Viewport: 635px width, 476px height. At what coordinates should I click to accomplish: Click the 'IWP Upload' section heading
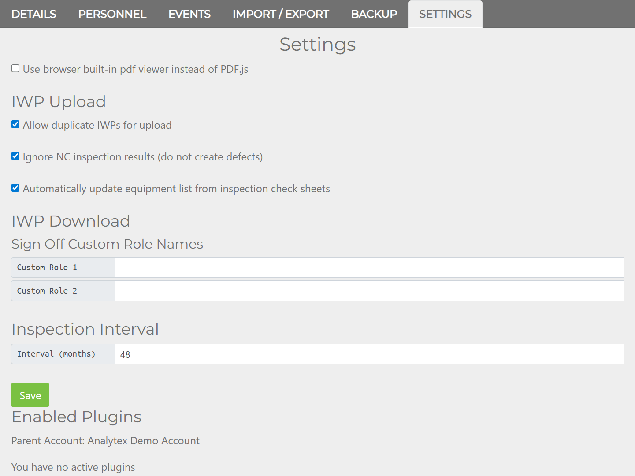pyautogui.click(x=59, y=102)
